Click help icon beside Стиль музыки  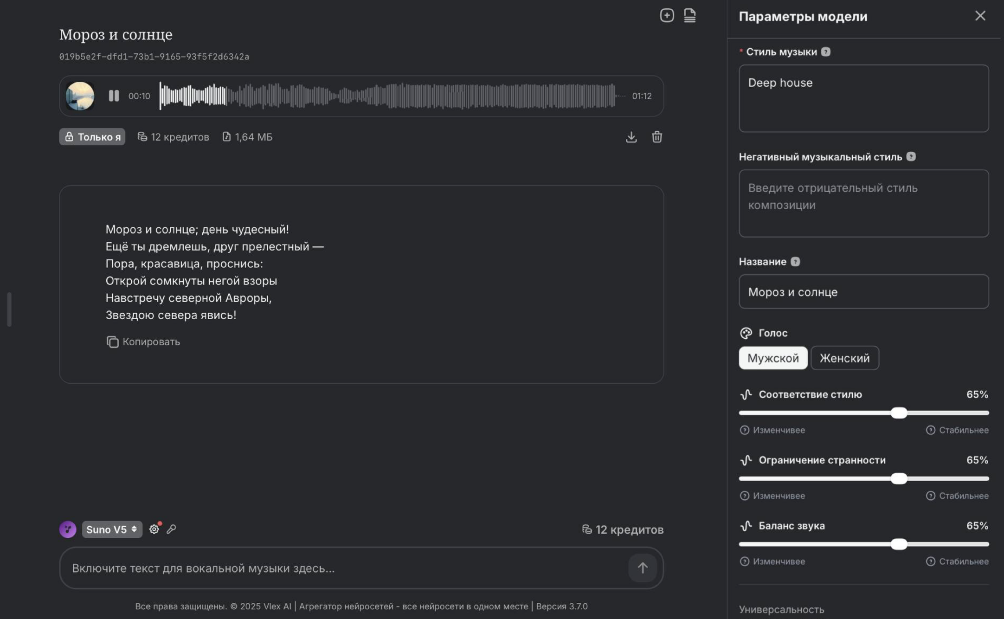(825, 52)
